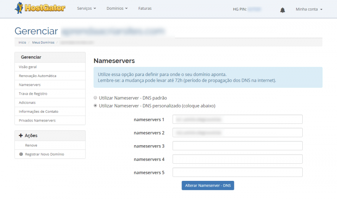Image resolution: width=337 pixels, height=199 pixels.
Task: Select Utilizar Nameserver - DNS padrão option
Action: coord(95,98)
